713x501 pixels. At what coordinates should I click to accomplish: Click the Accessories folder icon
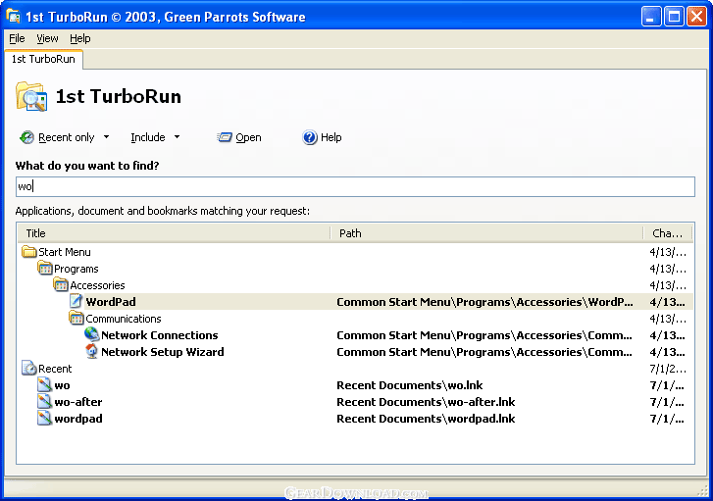coord(61,285)
